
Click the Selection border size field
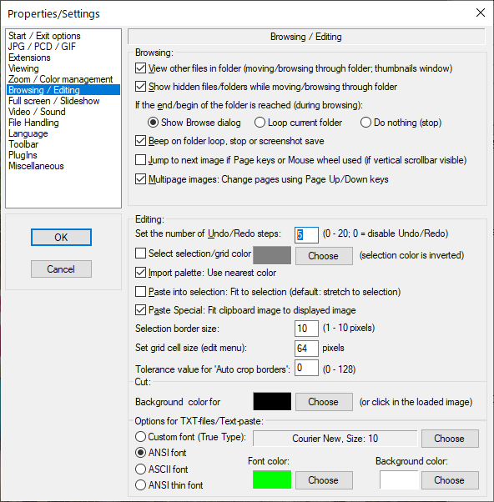[x=306, y=329]
